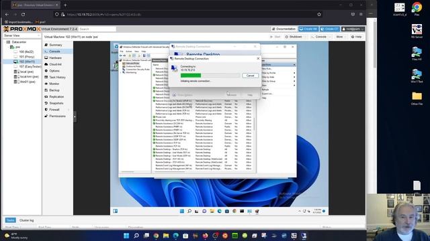This screenshot has width=430, height=241.
Task: Select VM 107 (EasyTester) in the tree
Action: tap(30, 67)
